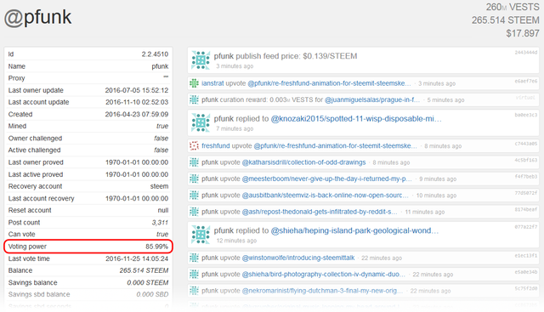Open @shieha/heping-island-park link

coord(354,230)
